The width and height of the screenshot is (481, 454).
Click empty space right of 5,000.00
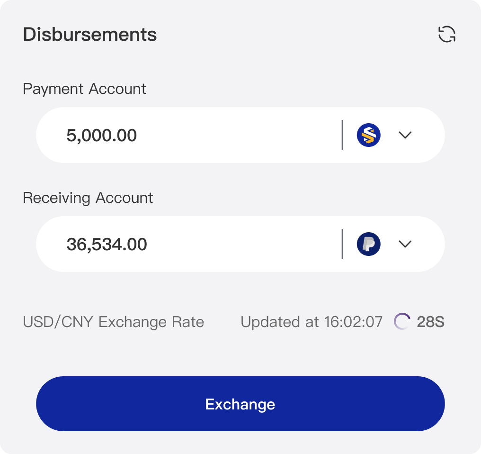pyautogui.click(x=237, y=136)
